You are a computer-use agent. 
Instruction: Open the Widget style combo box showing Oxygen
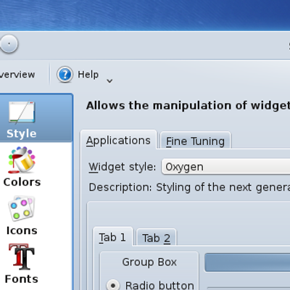[x=225, y=167]
